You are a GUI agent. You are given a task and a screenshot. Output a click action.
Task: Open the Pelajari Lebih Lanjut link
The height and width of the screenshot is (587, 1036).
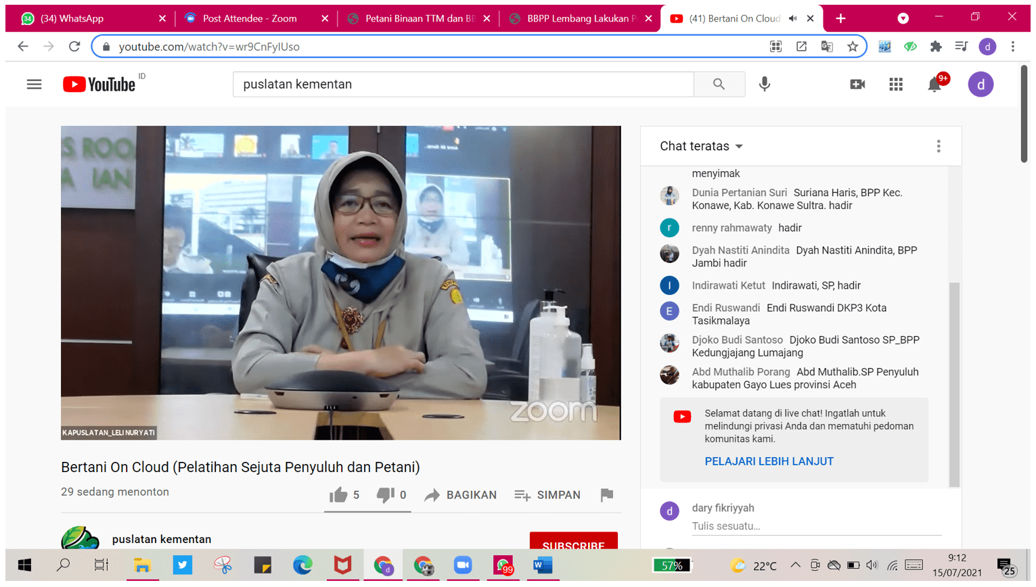[x=769, y=461]
